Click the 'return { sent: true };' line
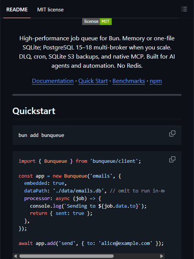The height and width of the screenshot is (259, 194). pyautogui.click(x=61, y=213)
